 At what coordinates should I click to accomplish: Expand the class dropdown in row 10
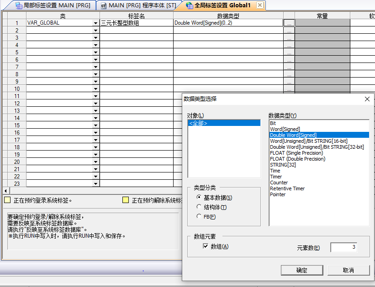95,89
